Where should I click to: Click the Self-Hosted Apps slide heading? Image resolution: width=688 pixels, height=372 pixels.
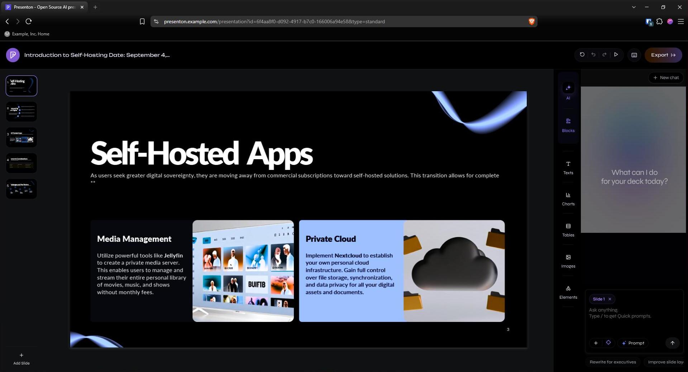[x=202, y=154]
